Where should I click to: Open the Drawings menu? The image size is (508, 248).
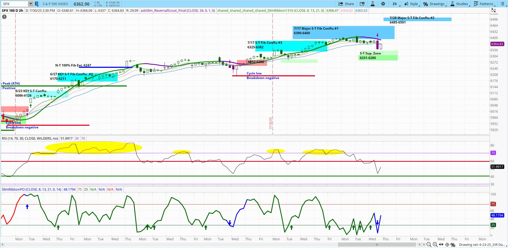(x=434, y=4)
